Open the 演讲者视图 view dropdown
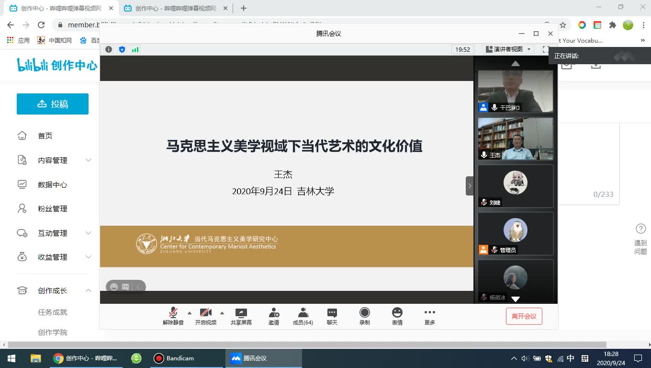The image size is (651, 368). (508, 49)
